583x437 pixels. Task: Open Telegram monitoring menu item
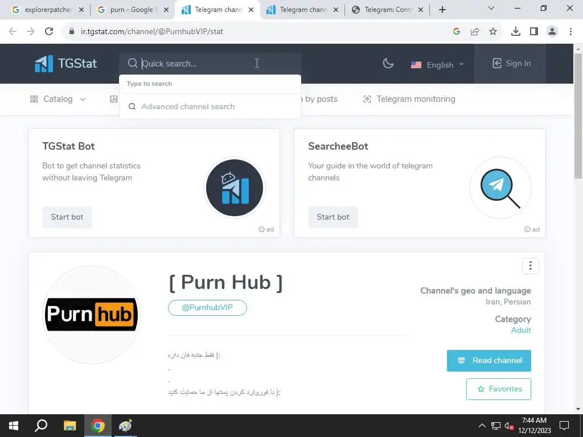click(x=409, y=99)
